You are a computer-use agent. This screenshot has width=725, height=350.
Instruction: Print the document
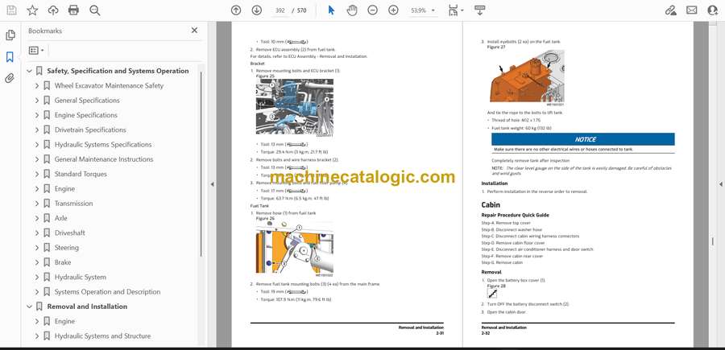73,10
